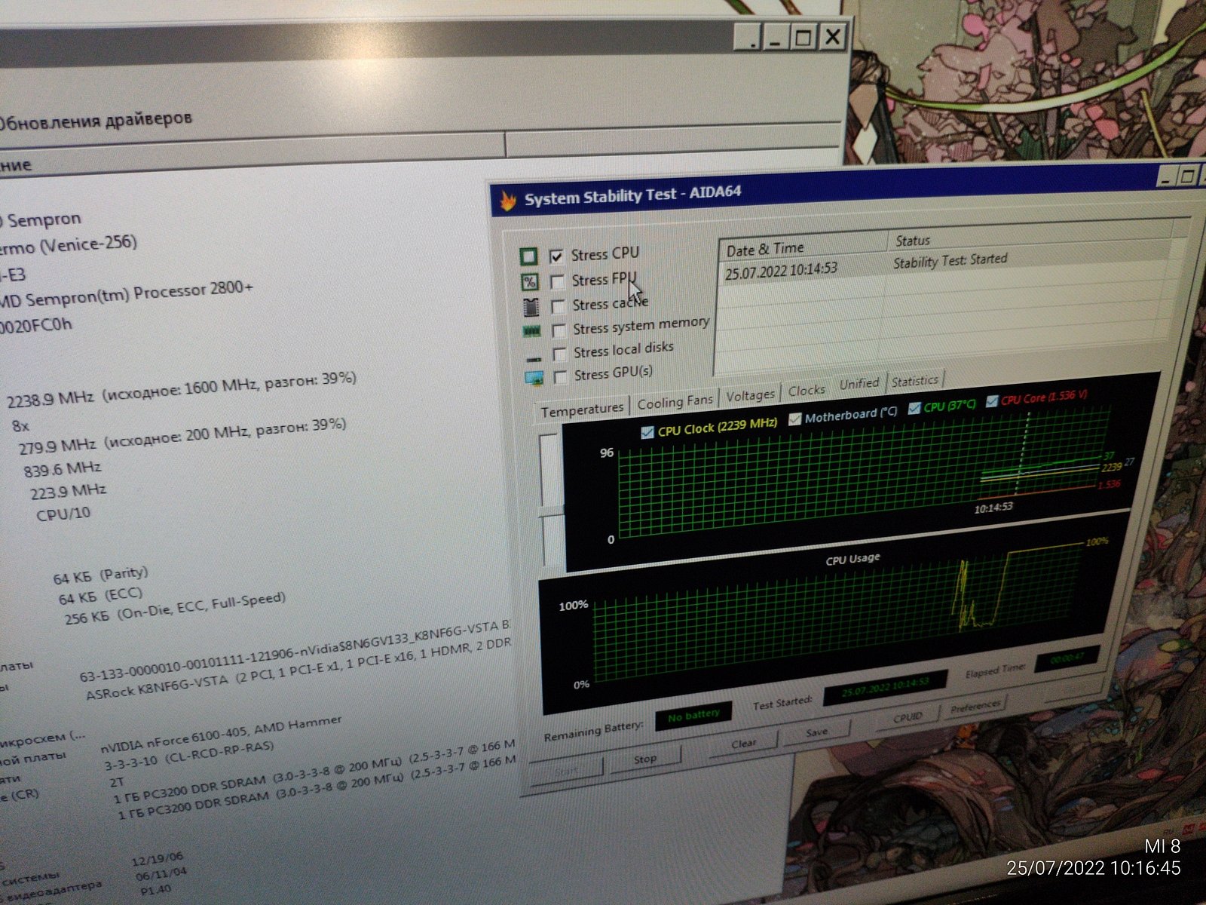1206x905 pixels.
Task: Click '256 КБ (On-Die, ECC, Full-Speed)' cache value
Action: click(x=175, y=609)
